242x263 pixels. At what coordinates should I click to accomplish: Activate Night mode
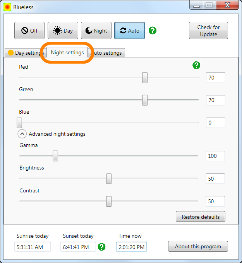pos(96,31)
